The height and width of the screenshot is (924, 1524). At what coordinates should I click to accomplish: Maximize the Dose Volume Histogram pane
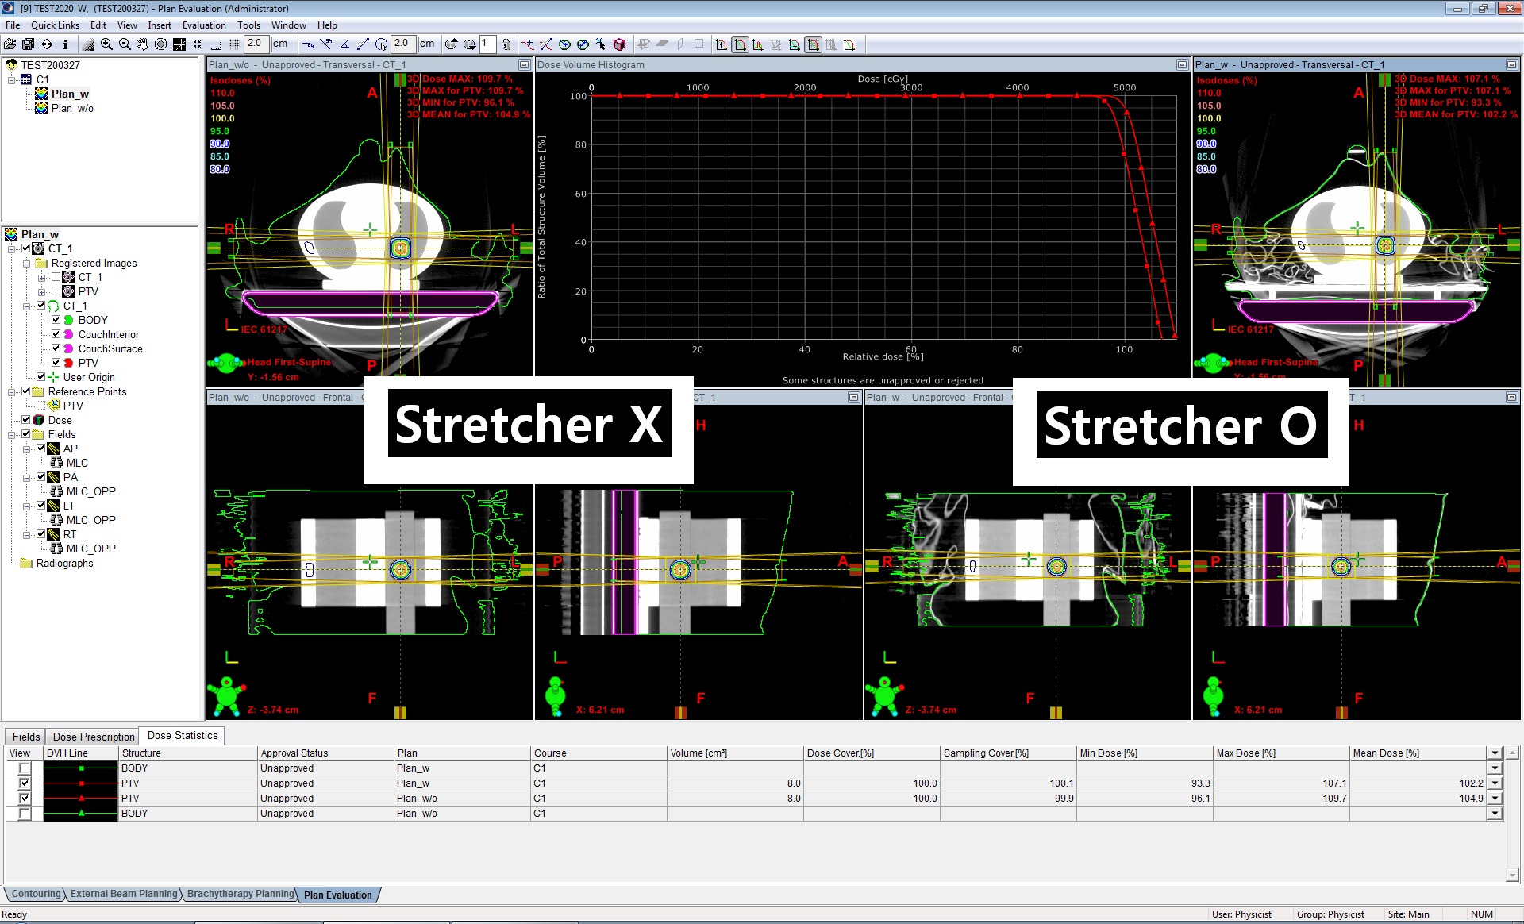click(1182, 65)
